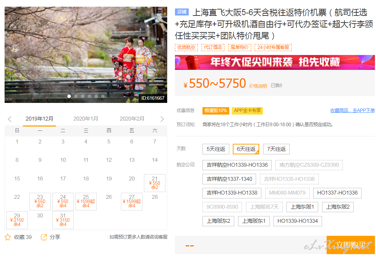
Task: Select option 上海阪东1
Action: (254, 221)
